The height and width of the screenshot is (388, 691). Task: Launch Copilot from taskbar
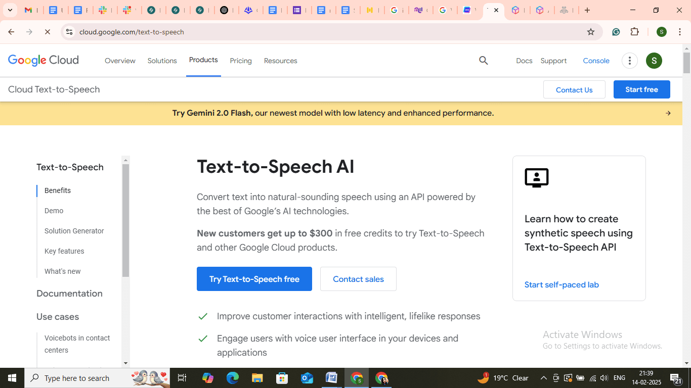pyautogui.click(x=207, y=378)
